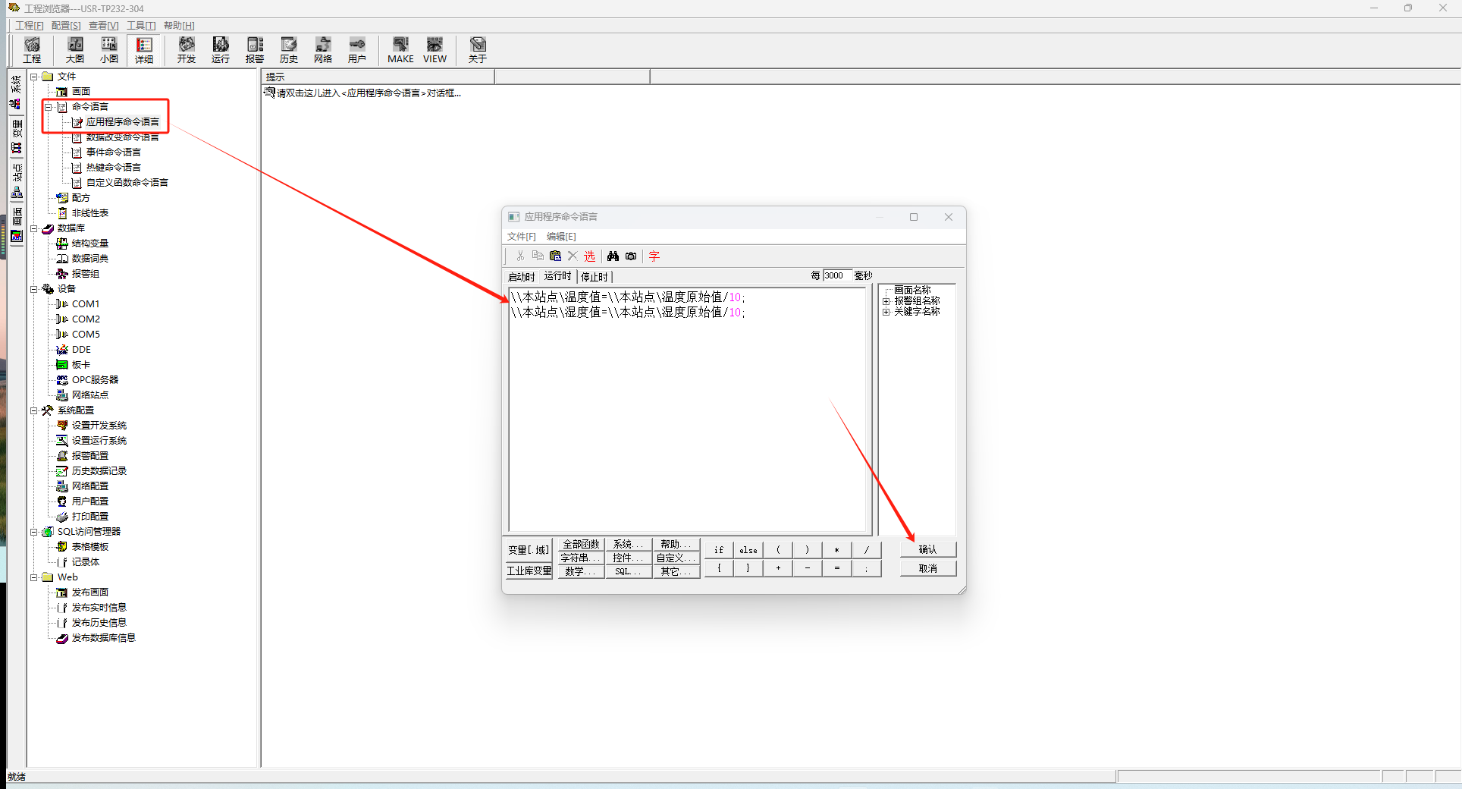Insert the 'else' keyword button
Screen dimensions: 1462x789
748,549
